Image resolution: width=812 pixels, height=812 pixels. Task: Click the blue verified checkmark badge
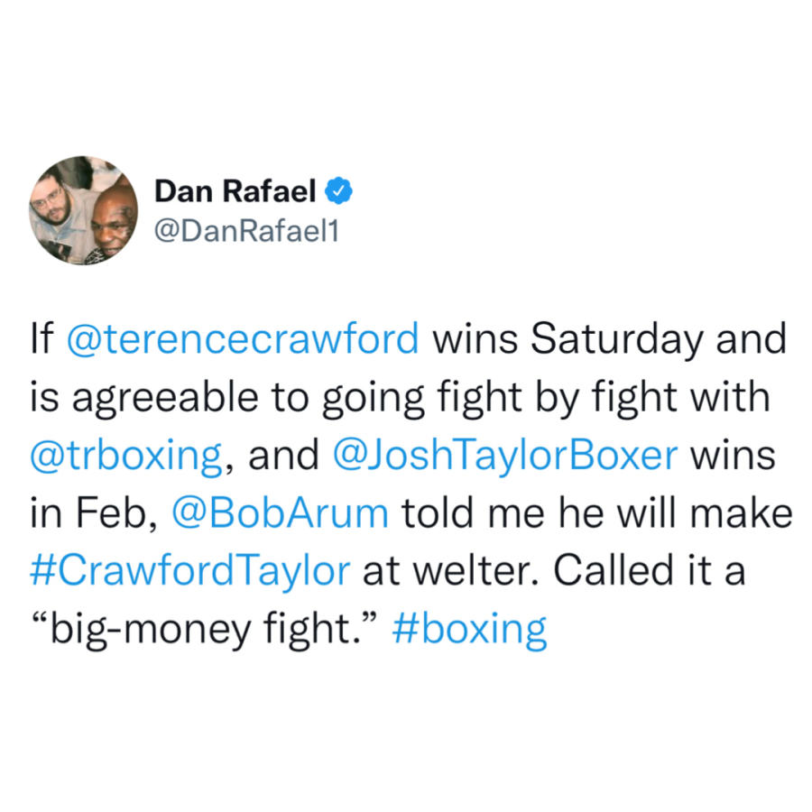pyautogui.click(x=338, y=191)
